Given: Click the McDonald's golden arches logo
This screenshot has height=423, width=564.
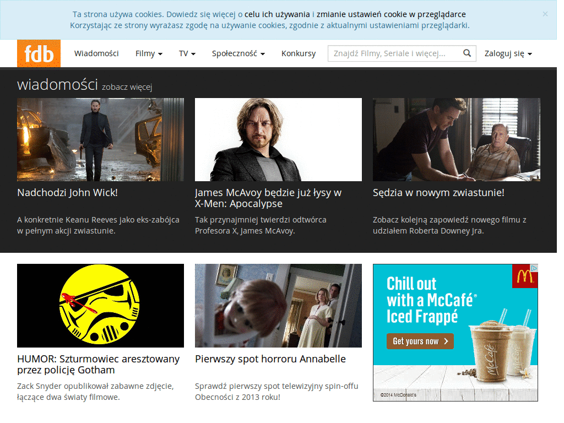Looking at the screenshot, I should point(524,276).
